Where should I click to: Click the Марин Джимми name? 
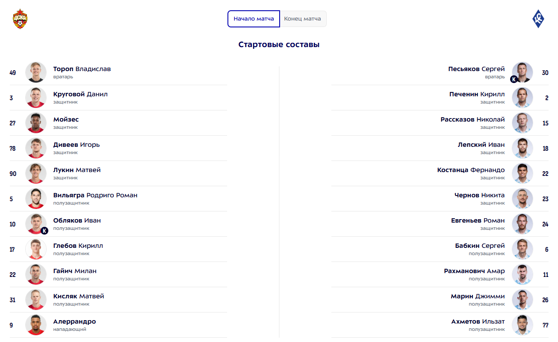click(478, 296)
